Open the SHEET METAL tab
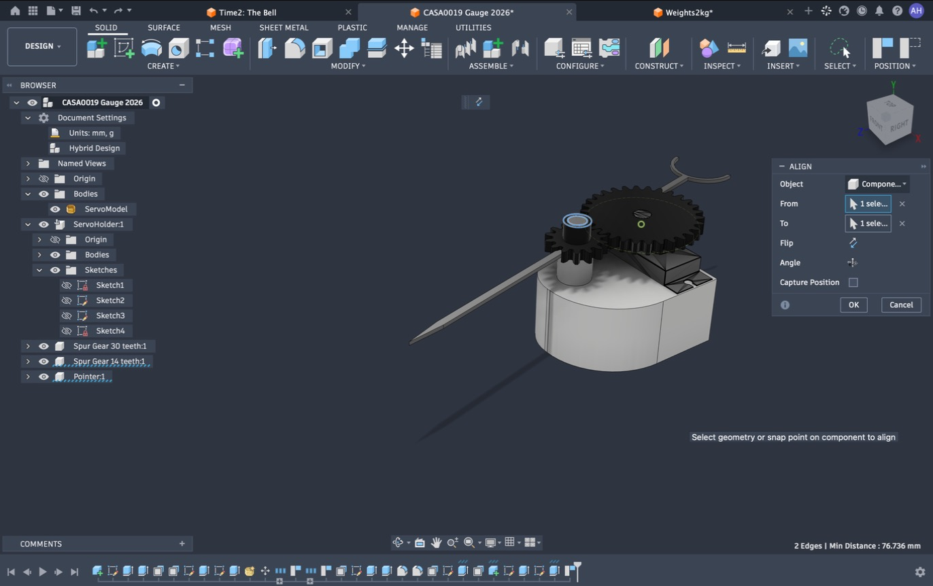The height and width of the screenshot is (586, 933). tap(284, 28)
